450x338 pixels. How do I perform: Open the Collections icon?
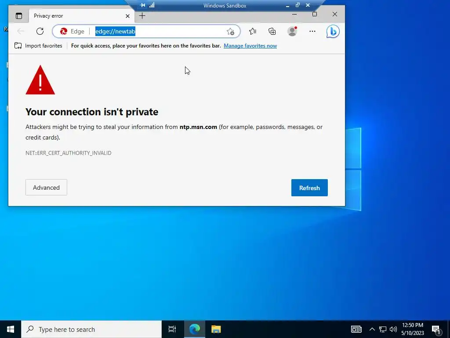(272, 31)
